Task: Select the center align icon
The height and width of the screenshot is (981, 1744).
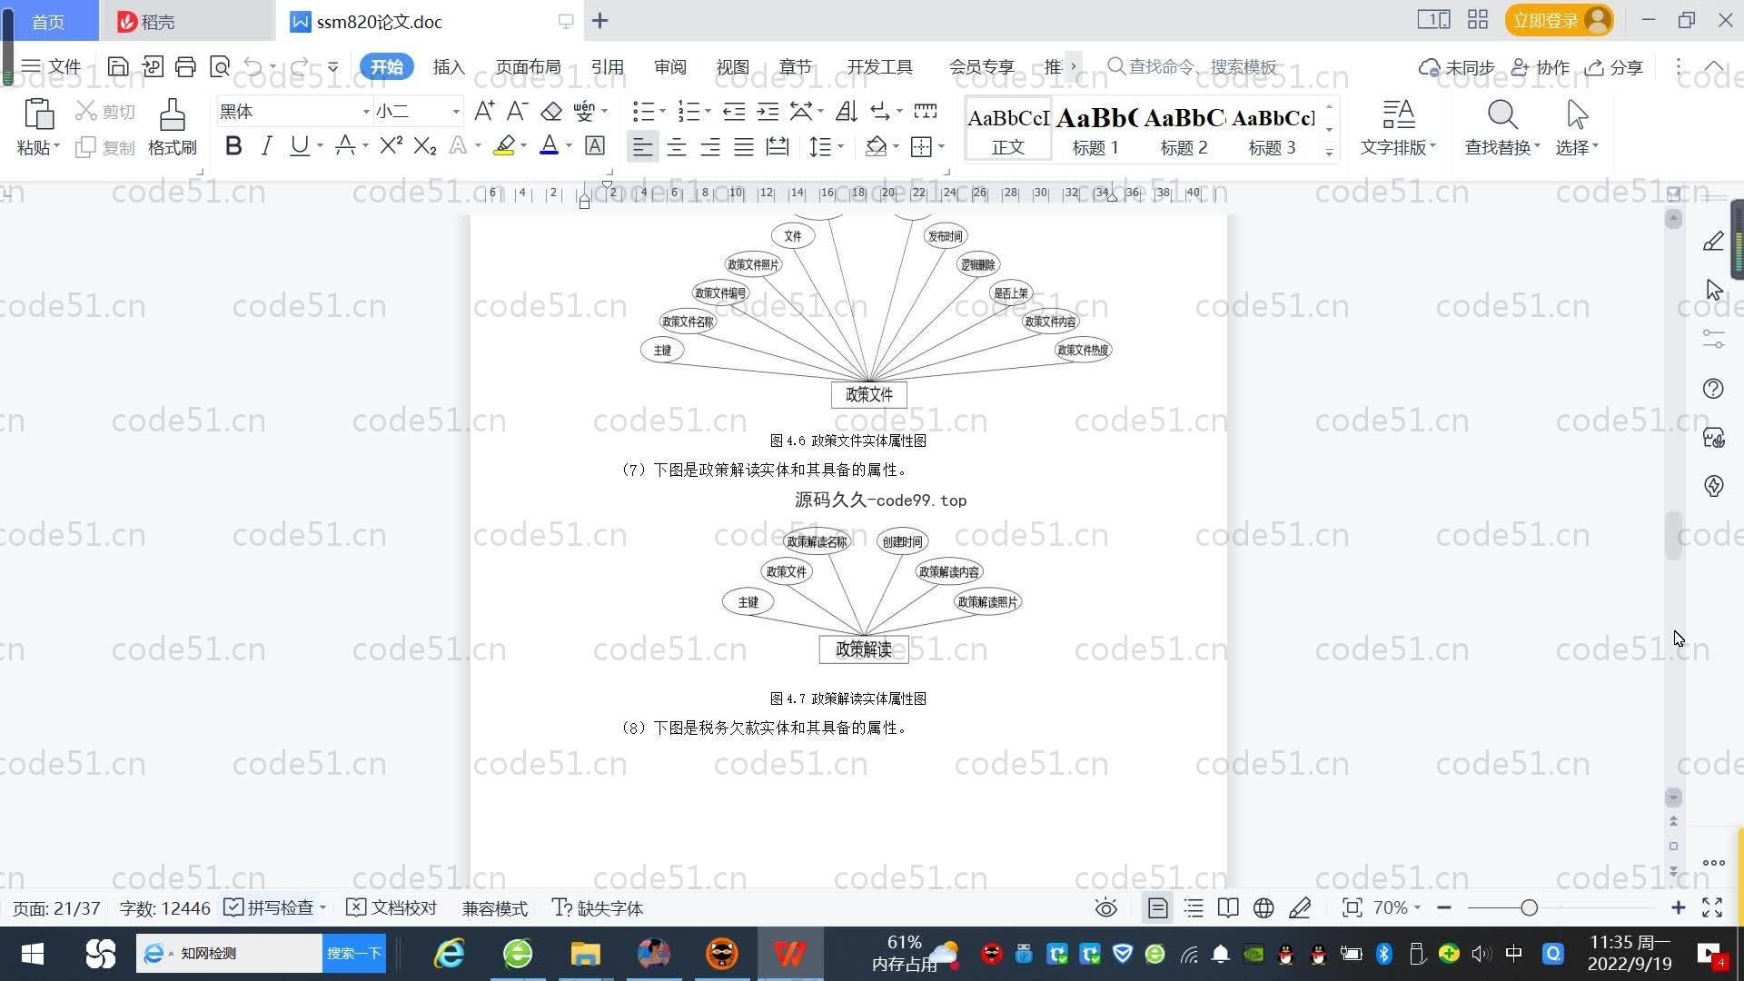Action: pos(677,146)
